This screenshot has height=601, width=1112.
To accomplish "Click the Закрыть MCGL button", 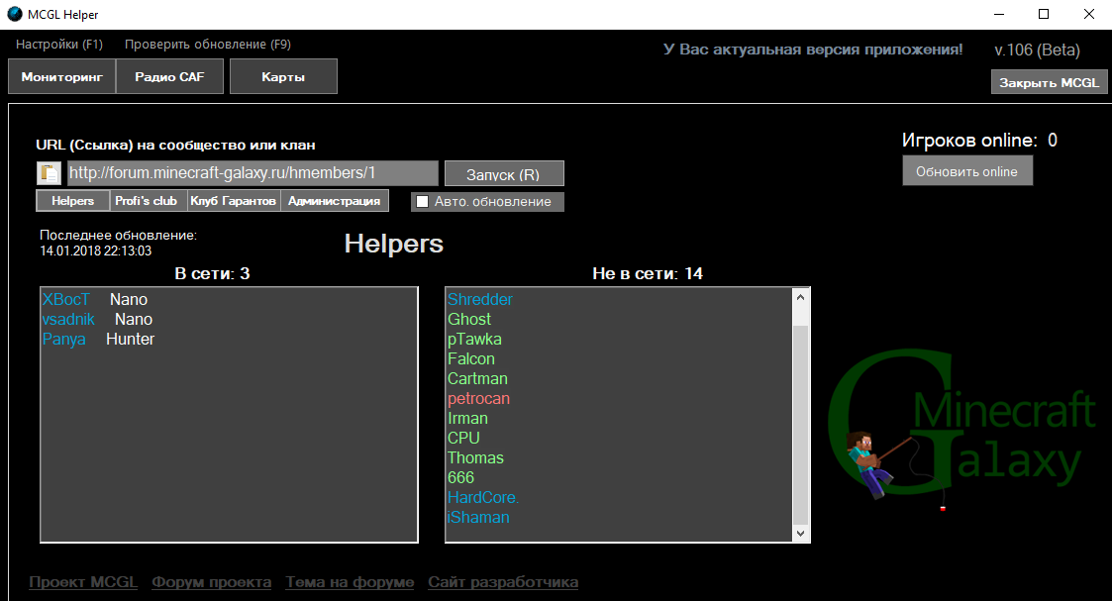I will (x=1049, y=82).
